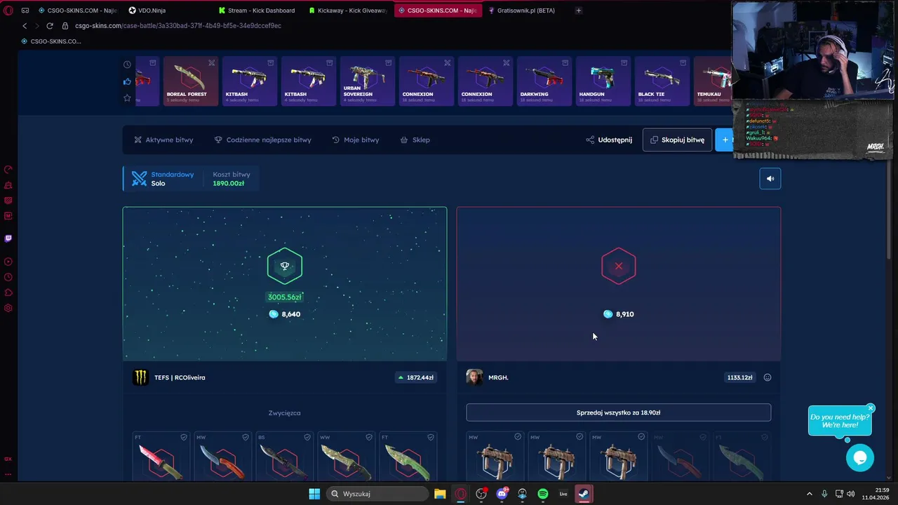Viewport: 898px width, 505px height.
Task: Click Skopiuj bitwę button
Action: 677,140
